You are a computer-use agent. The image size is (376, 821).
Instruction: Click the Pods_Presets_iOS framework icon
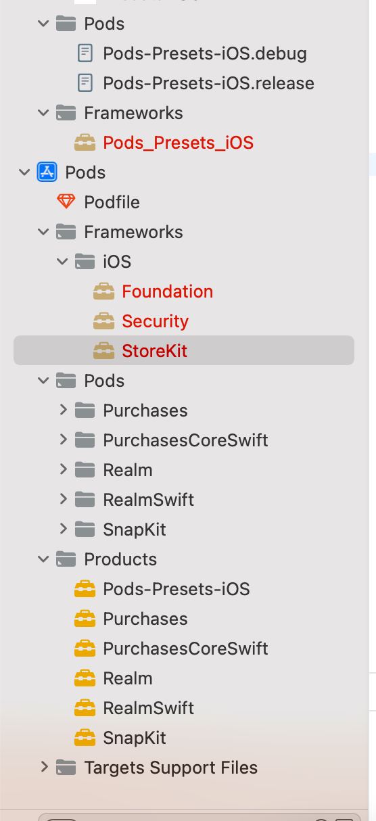85,142
